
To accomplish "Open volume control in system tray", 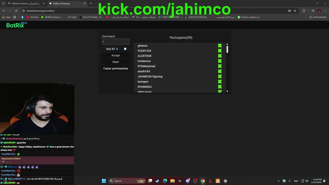I will coord(307,181).
